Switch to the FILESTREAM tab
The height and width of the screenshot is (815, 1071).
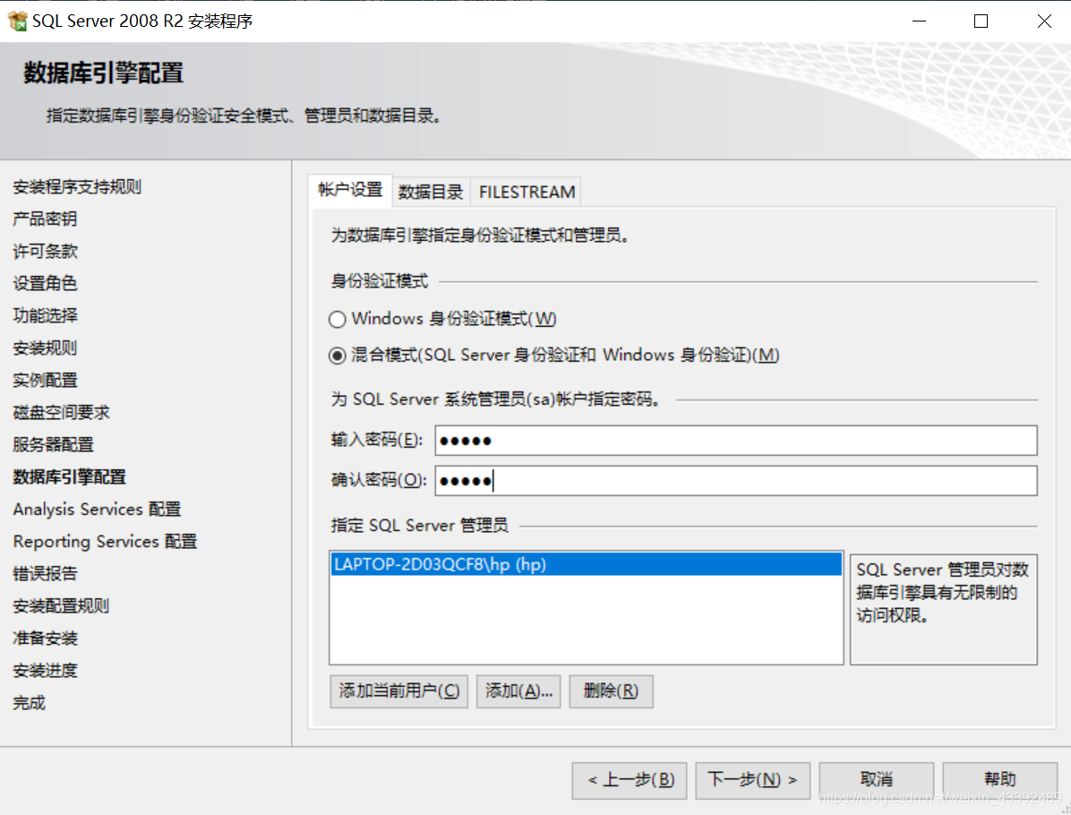(x=527, y=192)
